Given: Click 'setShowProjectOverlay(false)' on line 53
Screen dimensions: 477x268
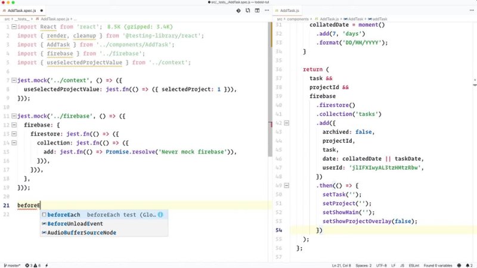Looking at the screenshot, I should click(368, 221).
